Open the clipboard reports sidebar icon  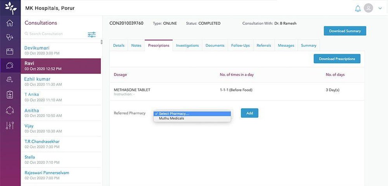point(10,95)
